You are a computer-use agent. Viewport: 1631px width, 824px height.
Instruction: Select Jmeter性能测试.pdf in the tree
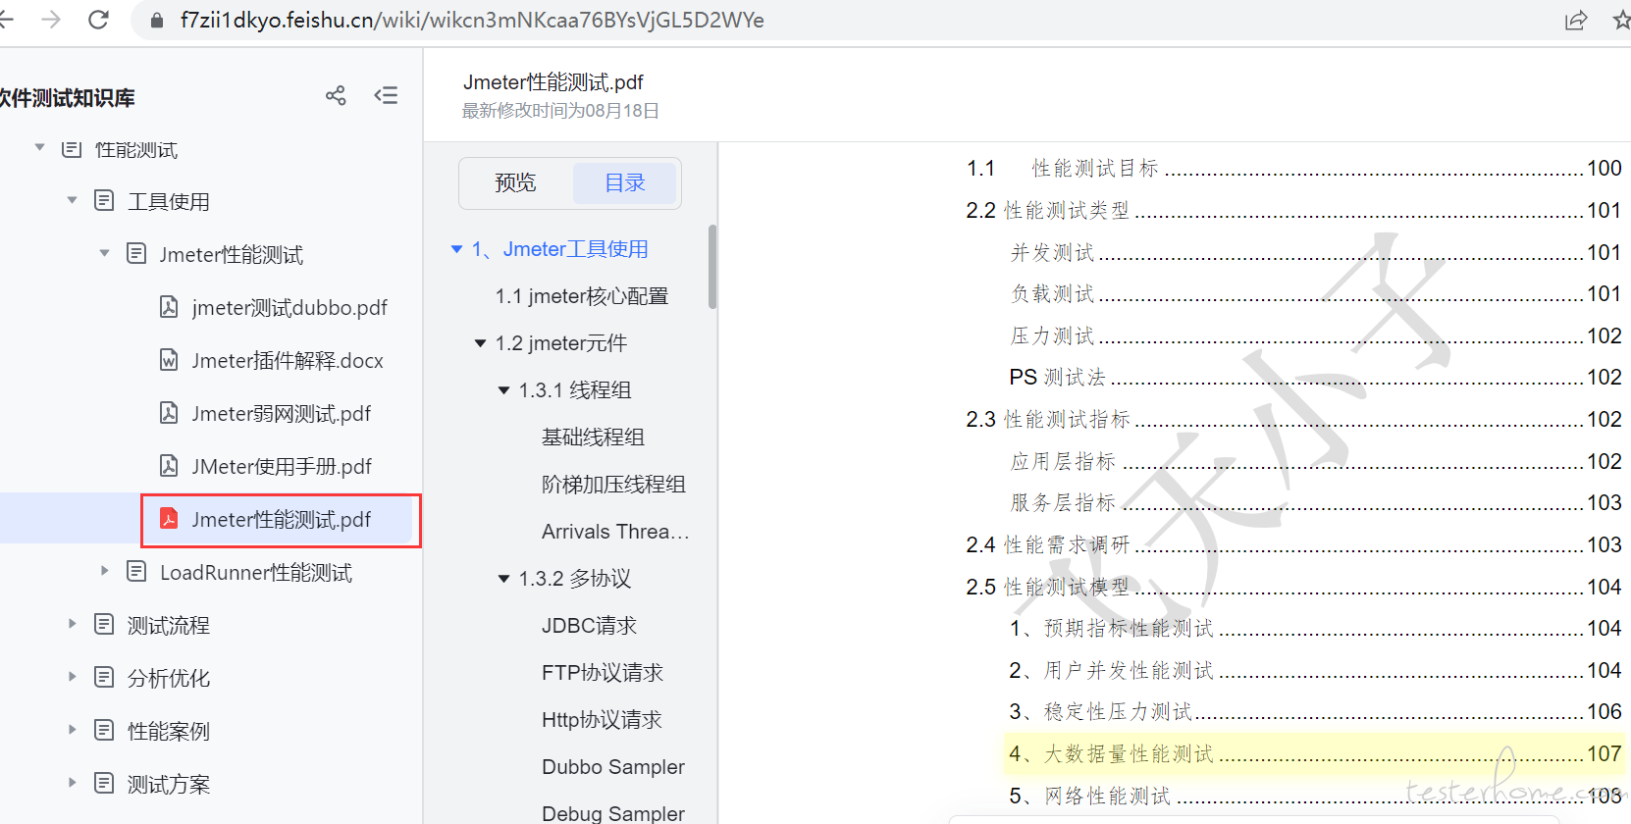(x=282, y=520)
